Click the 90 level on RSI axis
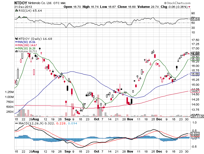This screenshot has height=154, width=204. (193, 13)
